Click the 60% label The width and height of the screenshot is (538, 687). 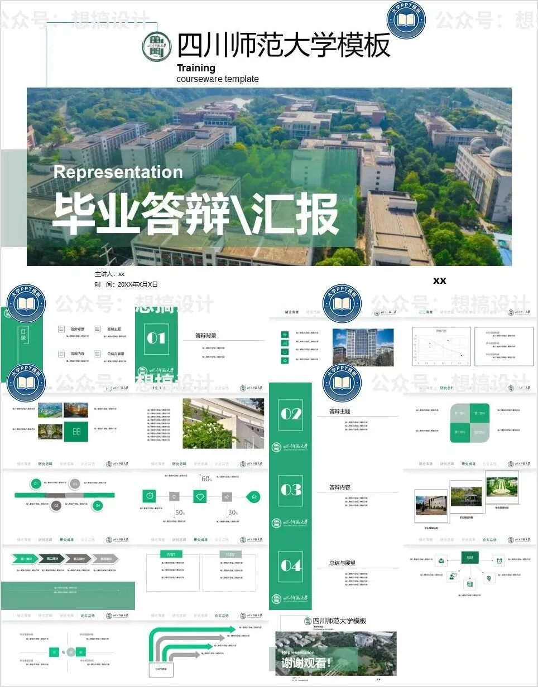(x=206, y=478)
